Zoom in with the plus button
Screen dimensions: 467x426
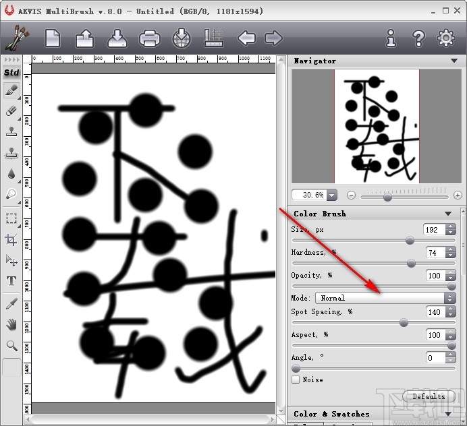458,195
